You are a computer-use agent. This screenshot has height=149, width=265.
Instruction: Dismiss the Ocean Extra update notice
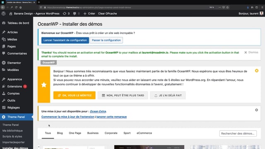click(256, 110)
